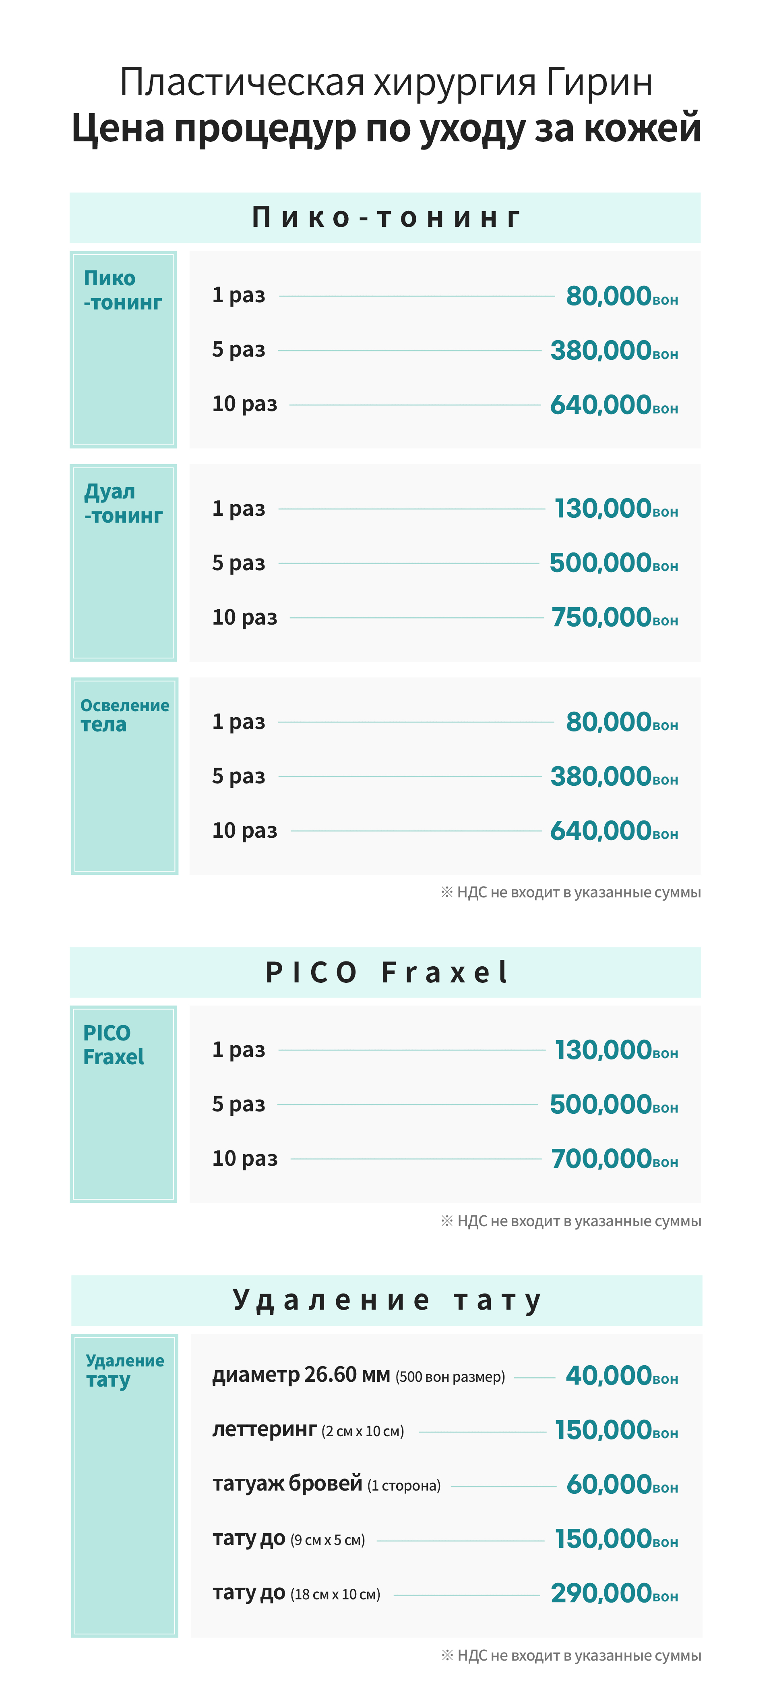Click the Пико-тонинг section header banner
This screenshot has height=1686, width=773.
[385, 217]
